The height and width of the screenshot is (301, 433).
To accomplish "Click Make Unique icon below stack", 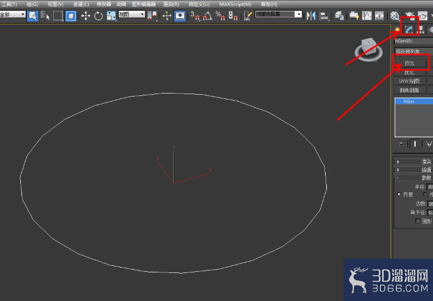I will tap(429, 144).
